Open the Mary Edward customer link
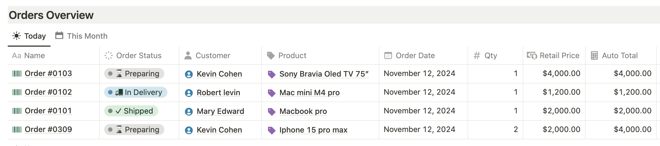Screen dimensions: 660x146 click(x=220, y=111)
